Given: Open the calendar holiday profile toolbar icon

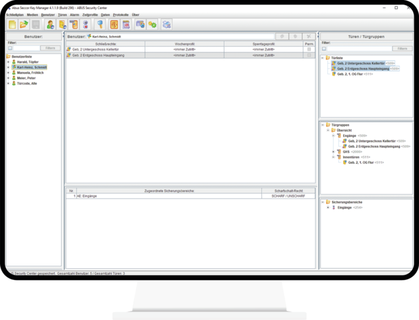Looking at the screenshot, I should (x=126, y=25).
